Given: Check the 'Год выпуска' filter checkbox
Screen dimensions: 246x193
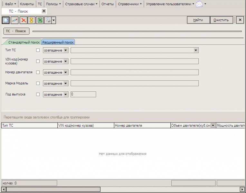Looking at the screenshot, I should coord(38,95).
